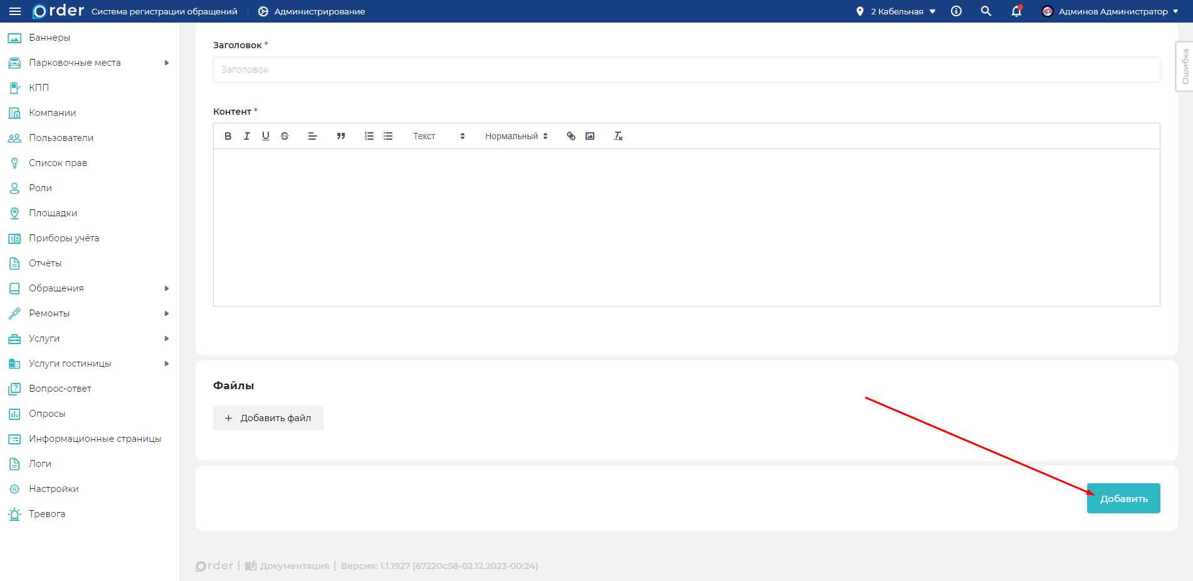Toggle italic formatting in editor toolbar
Image resolution: width=1193 pixels, height=581 pixels.
point(247,136)
